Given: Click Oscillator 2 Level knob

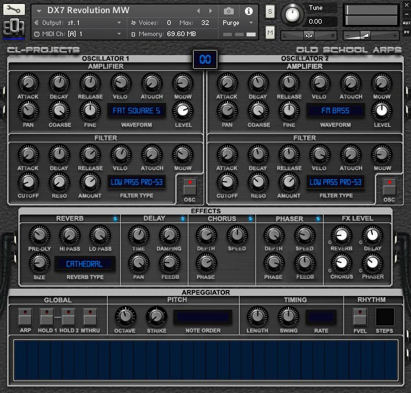Looking at the screenshot, I should [381, 111].
